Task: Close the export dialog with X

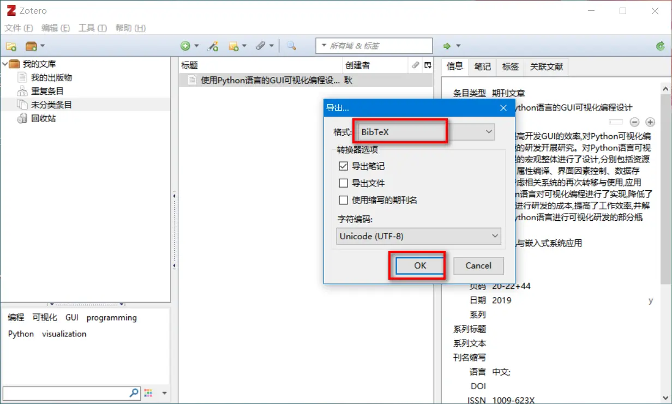Action: [x=503, y=108]
